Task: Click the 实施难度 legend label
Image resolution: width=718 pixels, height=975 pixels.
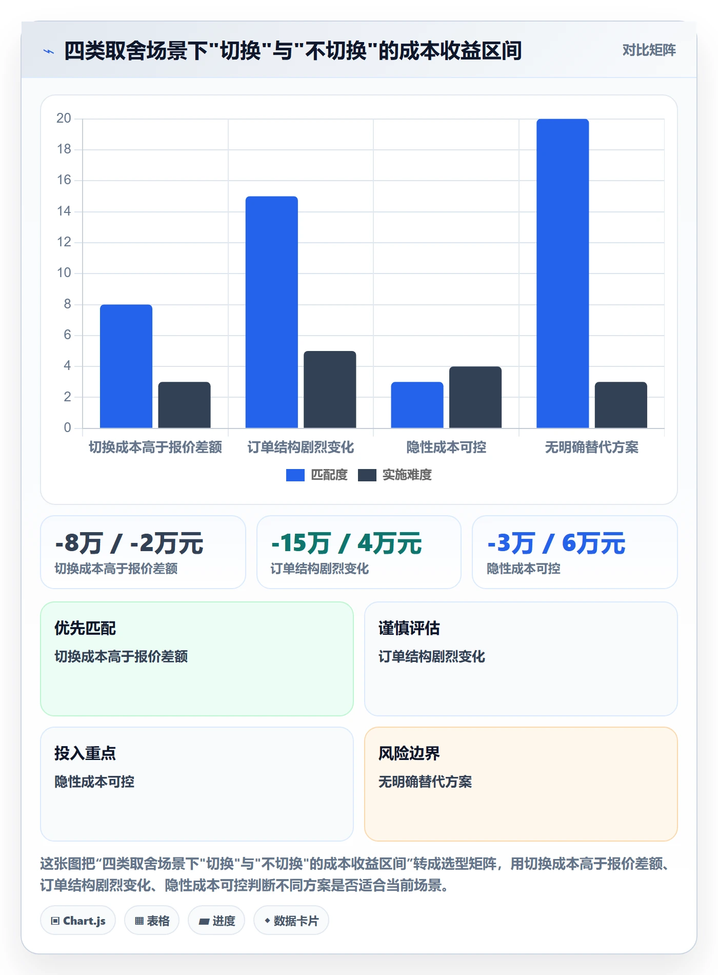Action: (x=407, y=475)
